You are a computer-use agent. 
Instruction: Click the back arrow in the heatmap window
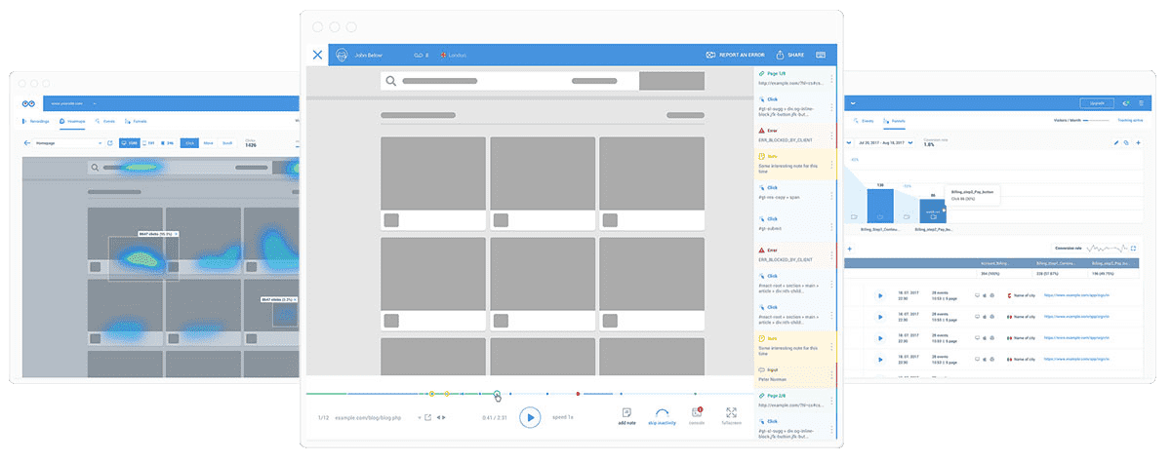tap(27, 143)
